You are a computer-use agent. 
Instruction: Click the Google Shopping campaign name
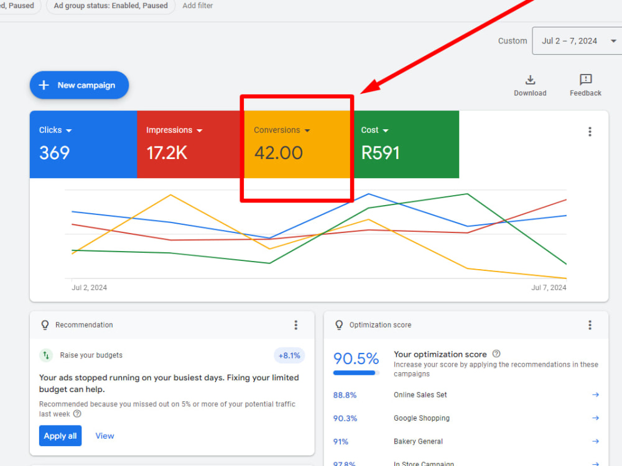point(422,418)
